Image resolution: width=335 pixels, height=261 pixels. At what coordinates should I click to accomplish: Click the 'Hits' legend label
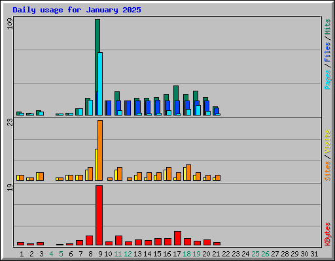click(327, 27)
